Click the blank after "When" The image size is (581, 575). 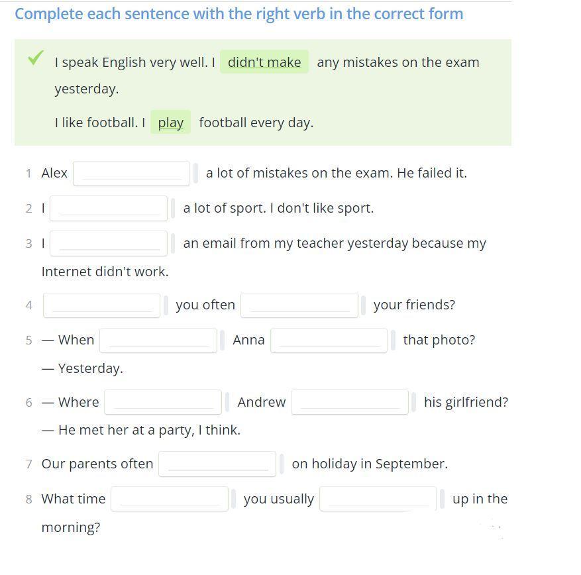pyautogui.click(x=158, y=340)
